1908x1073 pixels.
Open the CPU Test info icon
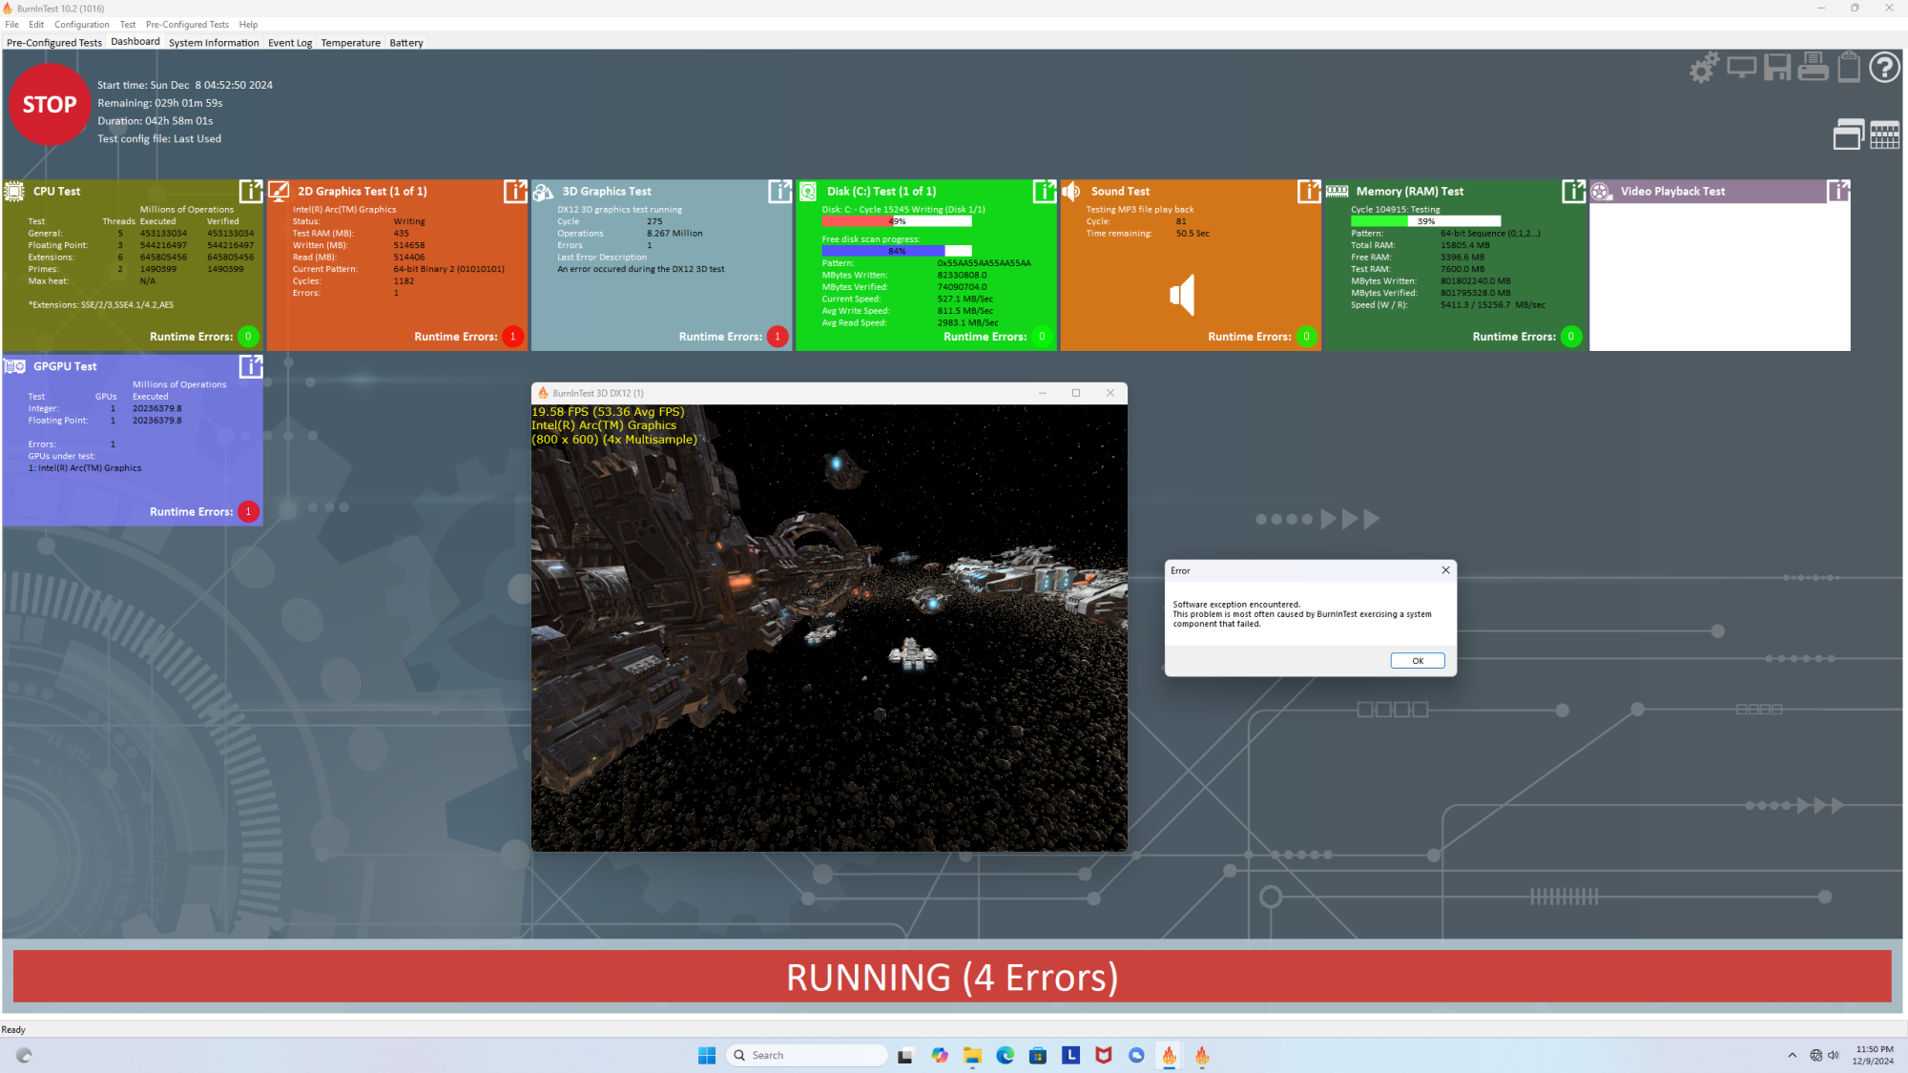(x=250, y=192)
